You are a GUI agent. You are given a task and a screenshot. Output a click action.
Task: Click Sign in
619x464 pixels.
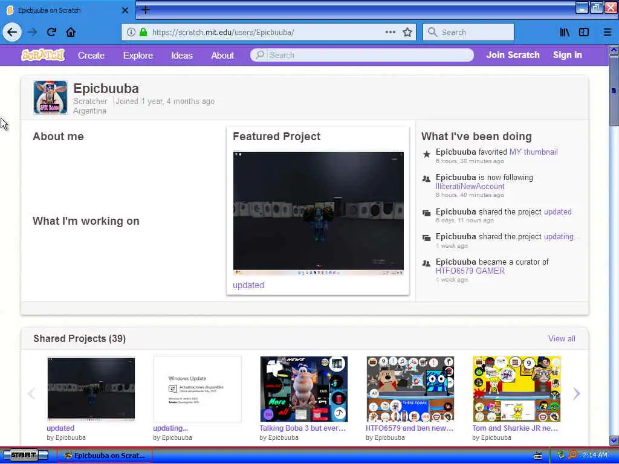coord(567,55)
